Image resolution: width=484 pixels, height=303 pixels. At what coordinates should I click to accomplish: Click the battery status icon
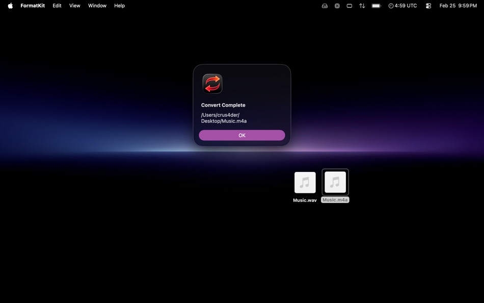pyautogui.click(x=375, y=6)
